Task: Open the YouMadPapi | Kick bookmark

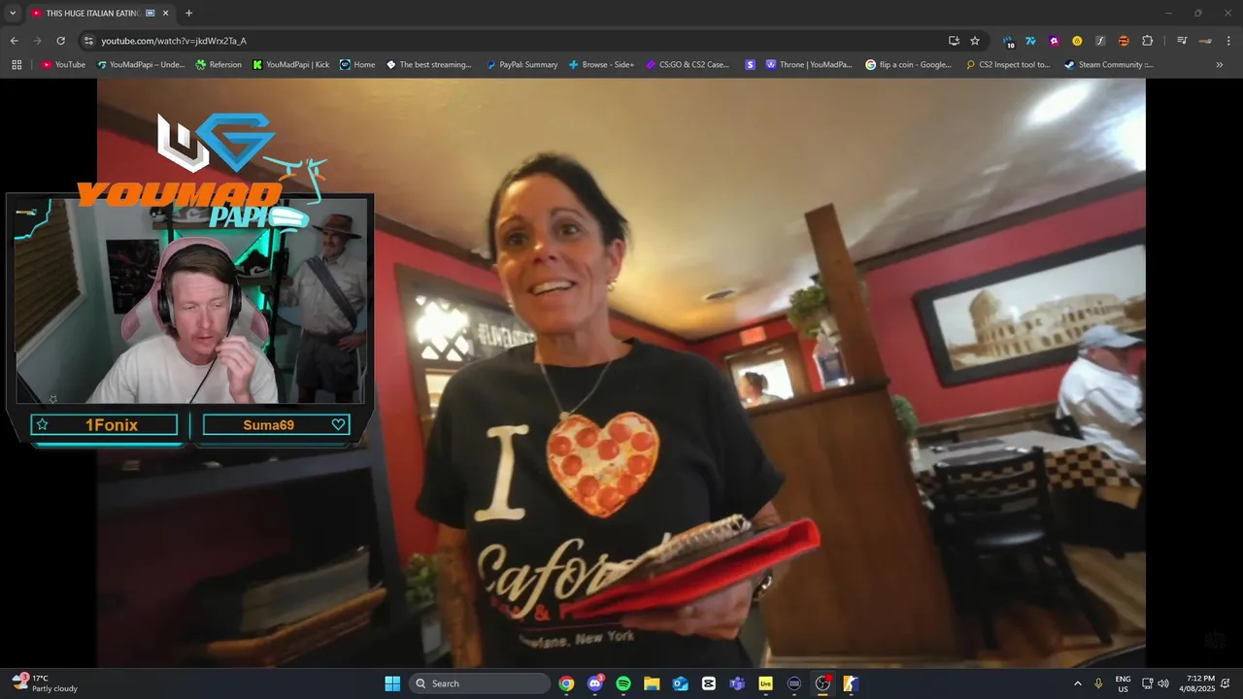Action: pyautogui.click(x=290, y=65)
